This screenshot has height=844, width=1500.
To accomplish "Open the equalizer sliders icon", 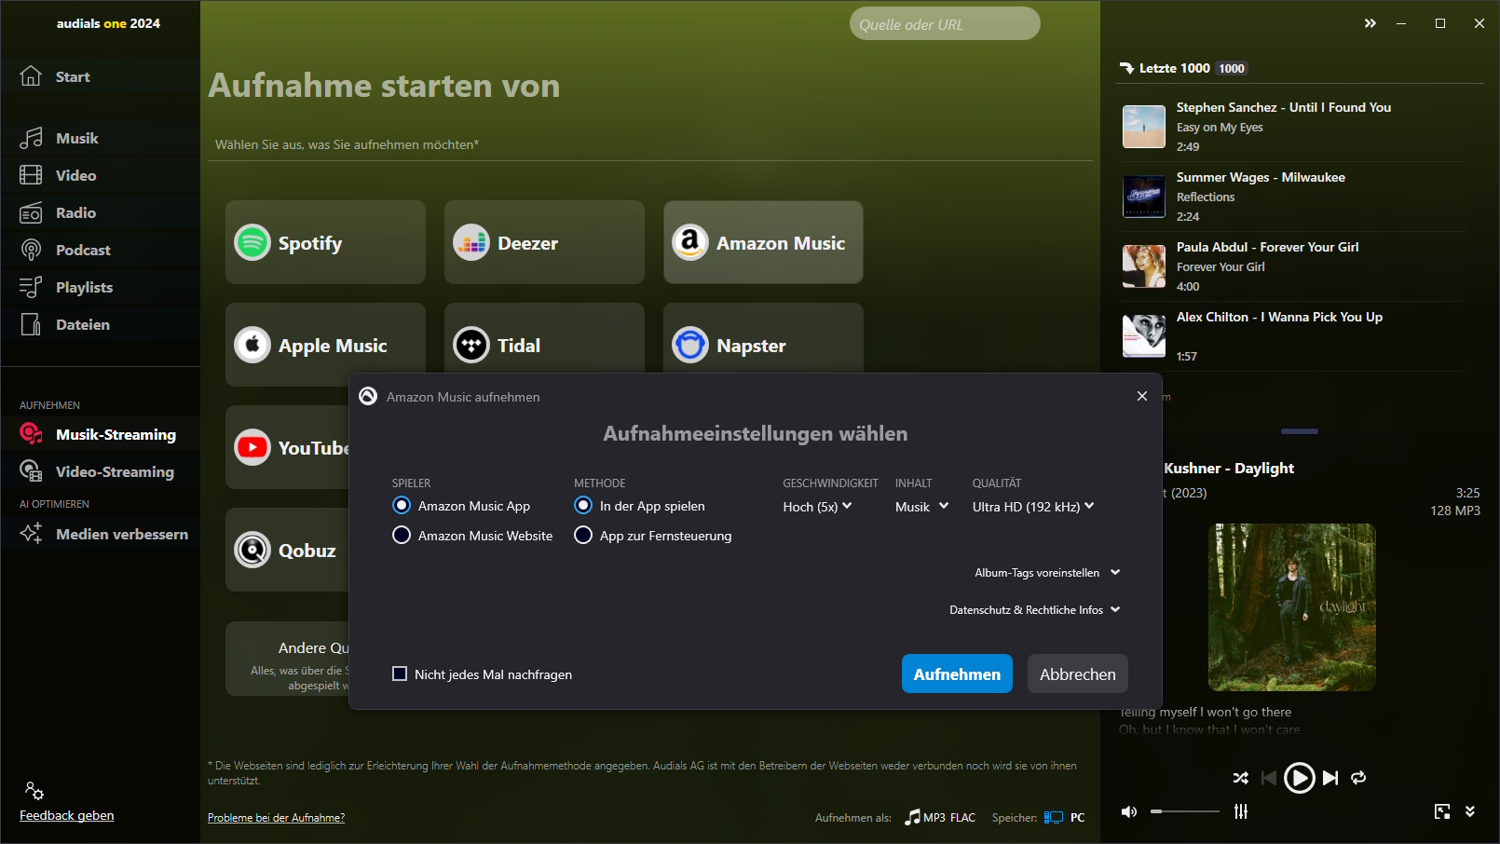I will pyautogui.click(x=1241, y=811).
